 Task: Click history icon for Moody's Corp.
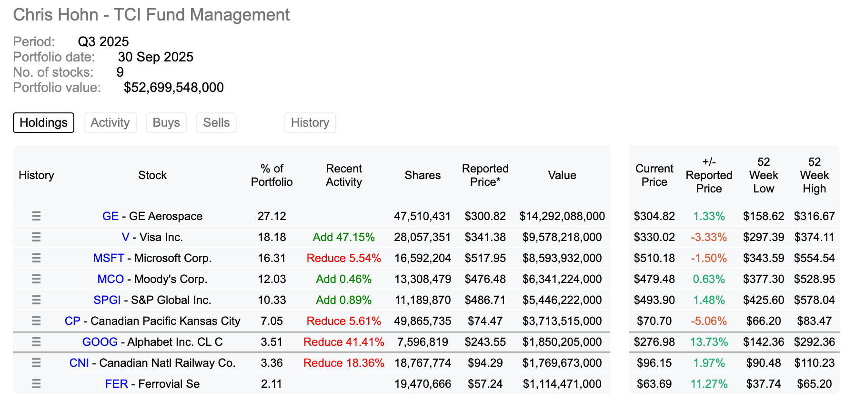pos(36,279)
